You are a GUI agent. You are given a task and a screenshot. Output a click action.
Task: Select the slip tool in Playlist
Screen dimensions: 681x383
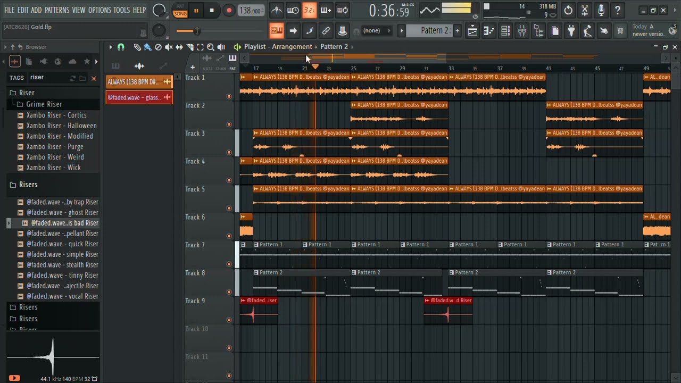point(179,47)
